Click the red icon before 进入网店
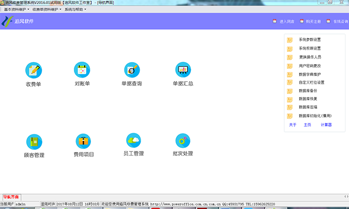Screen dimensions: 349x209 coord(275,21)
